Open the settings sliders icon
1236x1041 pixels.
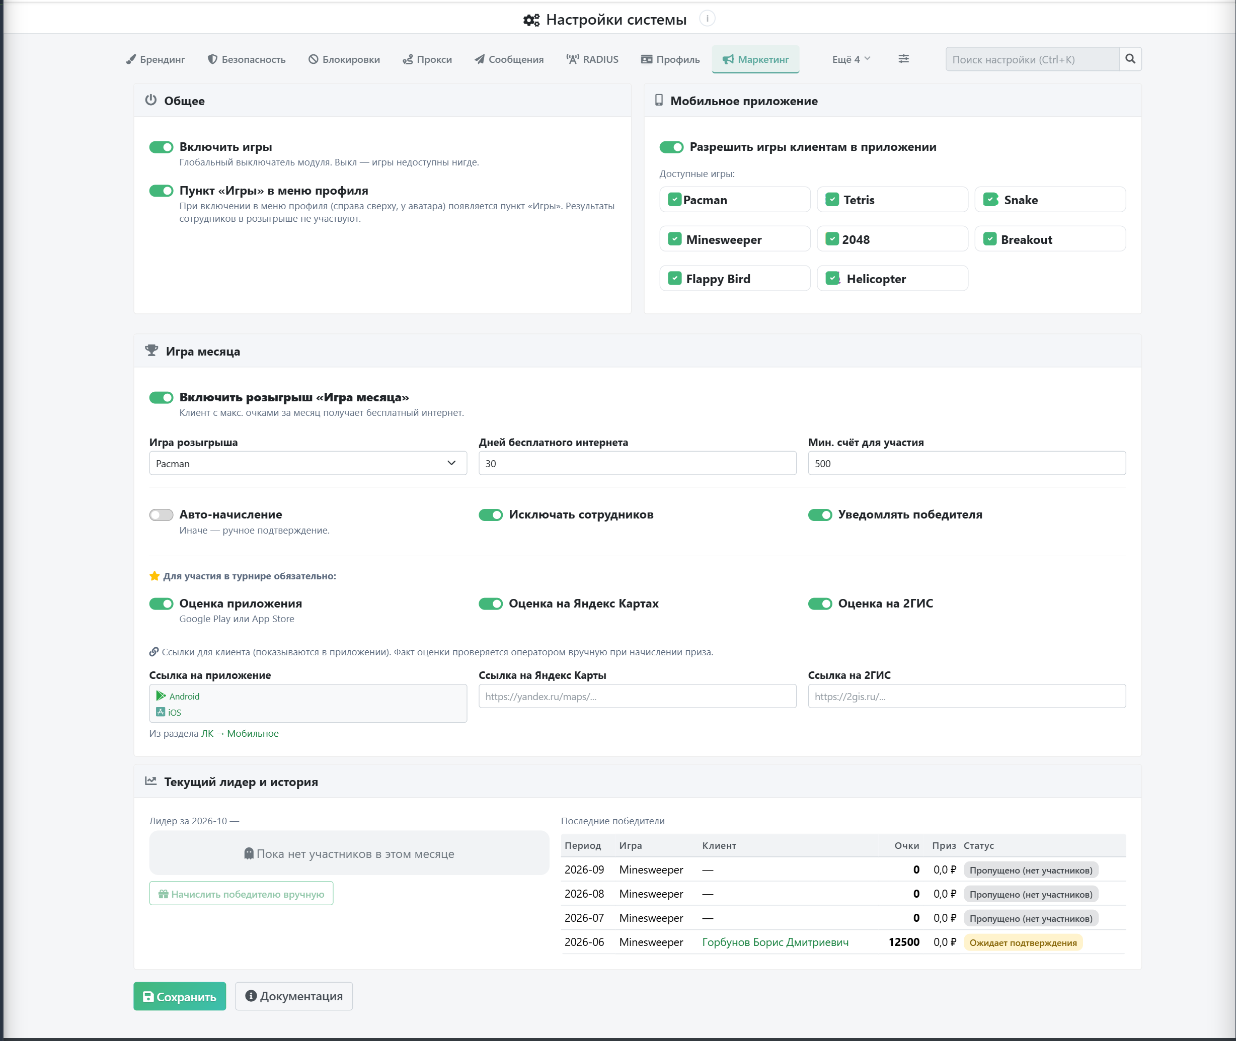[903, 59]
